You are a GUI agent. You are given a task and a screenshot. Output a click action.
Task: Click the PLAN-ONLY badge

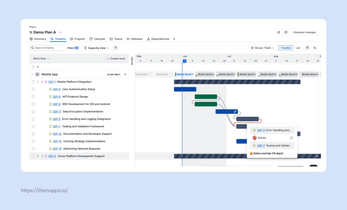coord(114,75)
